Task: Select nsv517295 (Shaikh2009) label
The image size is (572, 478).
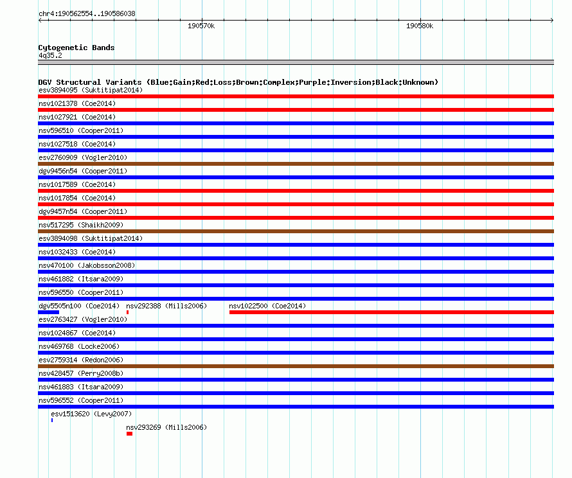Action: coord(81,225)
